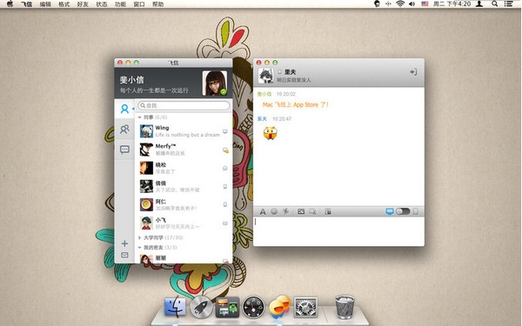Viewport: 522px width, 326px height.
Task: Click the 里夫 avatar in chat header
Action: tap(266, 76)
